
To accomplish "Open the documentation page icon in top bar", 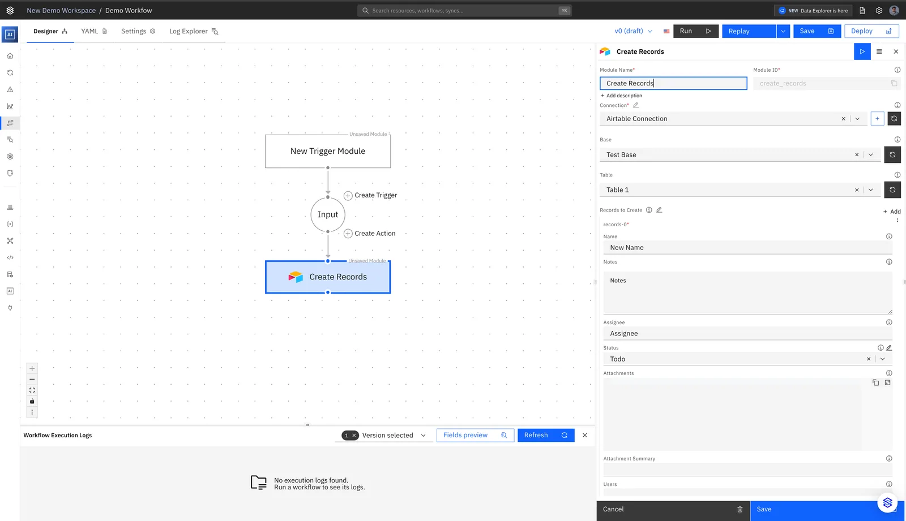I will coord(862,10).
